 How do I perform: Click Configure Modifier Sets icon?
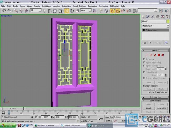tap(166, 43)
